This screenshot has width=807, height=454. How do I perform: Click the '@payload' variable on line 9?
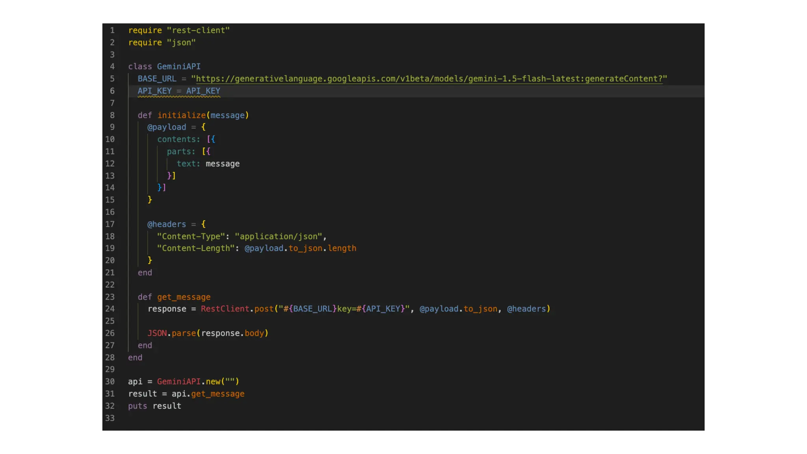[x=167, y=127]
